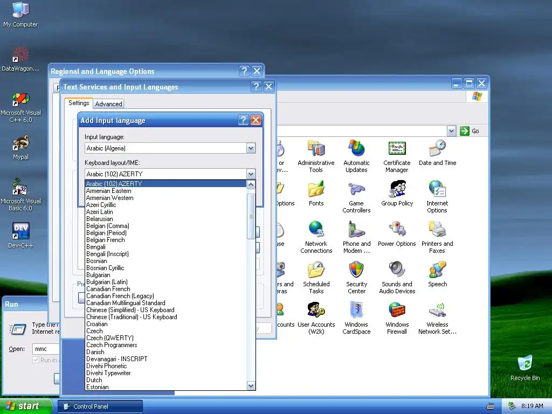Select Devanagari - INSCRIPT layout
This screenshot has width=552, height=414.
pos(166,359)
